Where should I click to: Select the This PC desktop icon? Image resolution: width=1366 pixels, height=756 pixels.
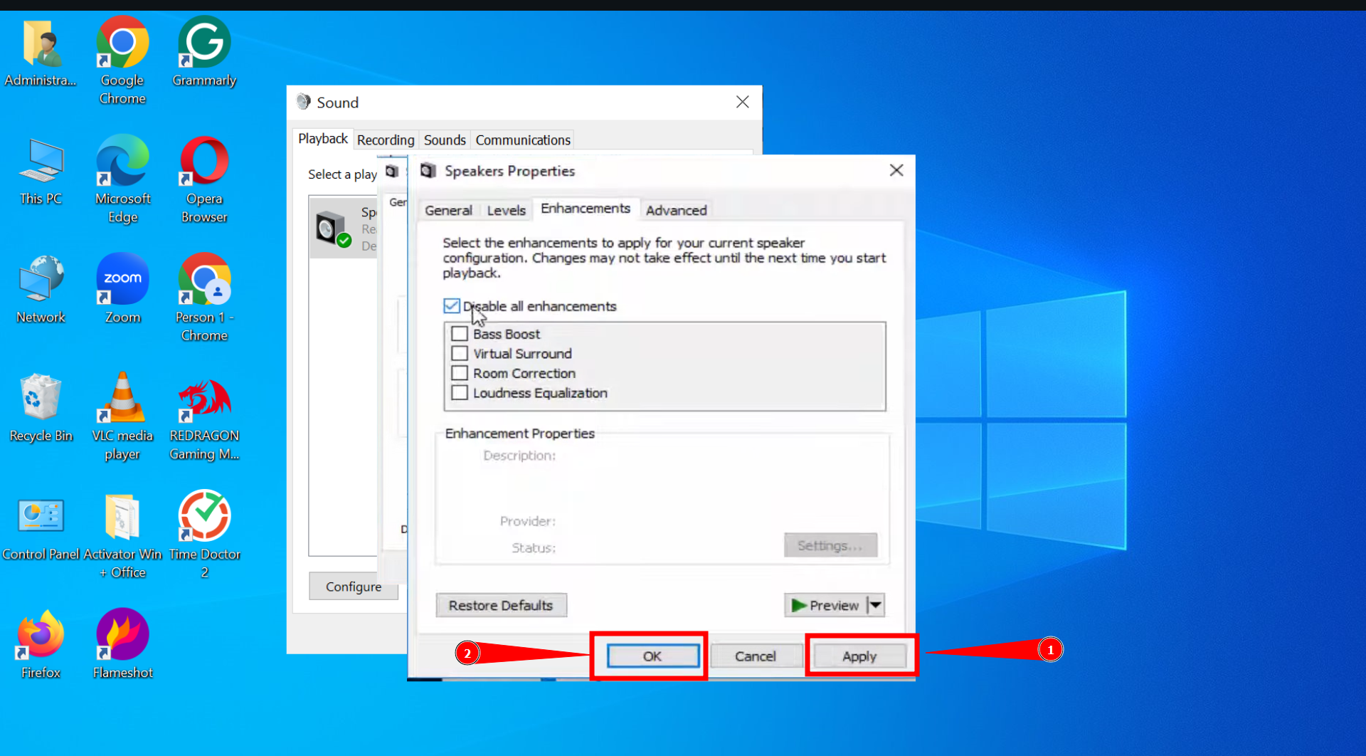coord(41,172)
